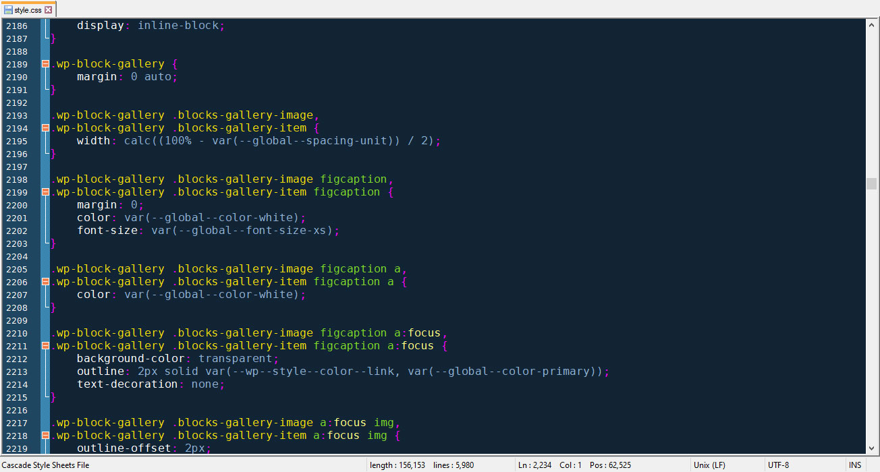Click the 'a:focus img,' selector line 2217
880x472 pixels.
click(x=360, y=423)
